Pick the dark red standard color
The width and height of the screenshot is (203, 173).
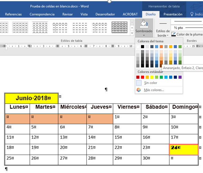pyautogui.click(x=138, y=77)
